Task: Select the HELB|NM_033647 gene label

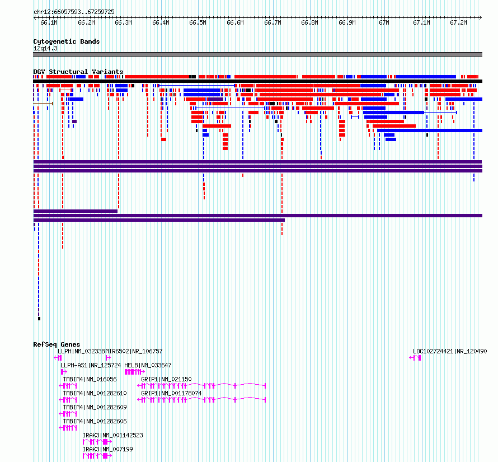Action: pyautogui.click(x=148, y=365)
